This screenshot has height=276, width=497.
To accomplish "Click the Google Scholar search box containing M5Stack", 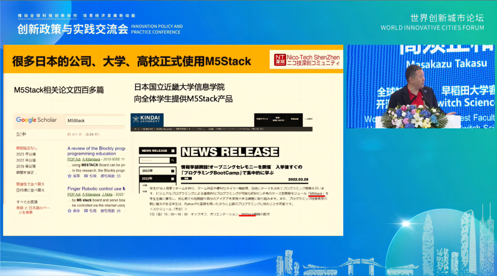I will [95, 120].
